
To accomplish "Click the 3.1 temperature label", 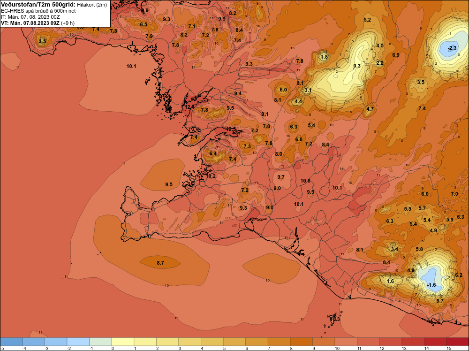I will pyautogui.click(x=308, y=90).
